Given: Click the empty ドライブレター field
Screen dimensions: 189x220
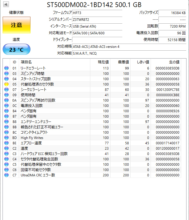Looking at the screenshot, I should (97, 40).
